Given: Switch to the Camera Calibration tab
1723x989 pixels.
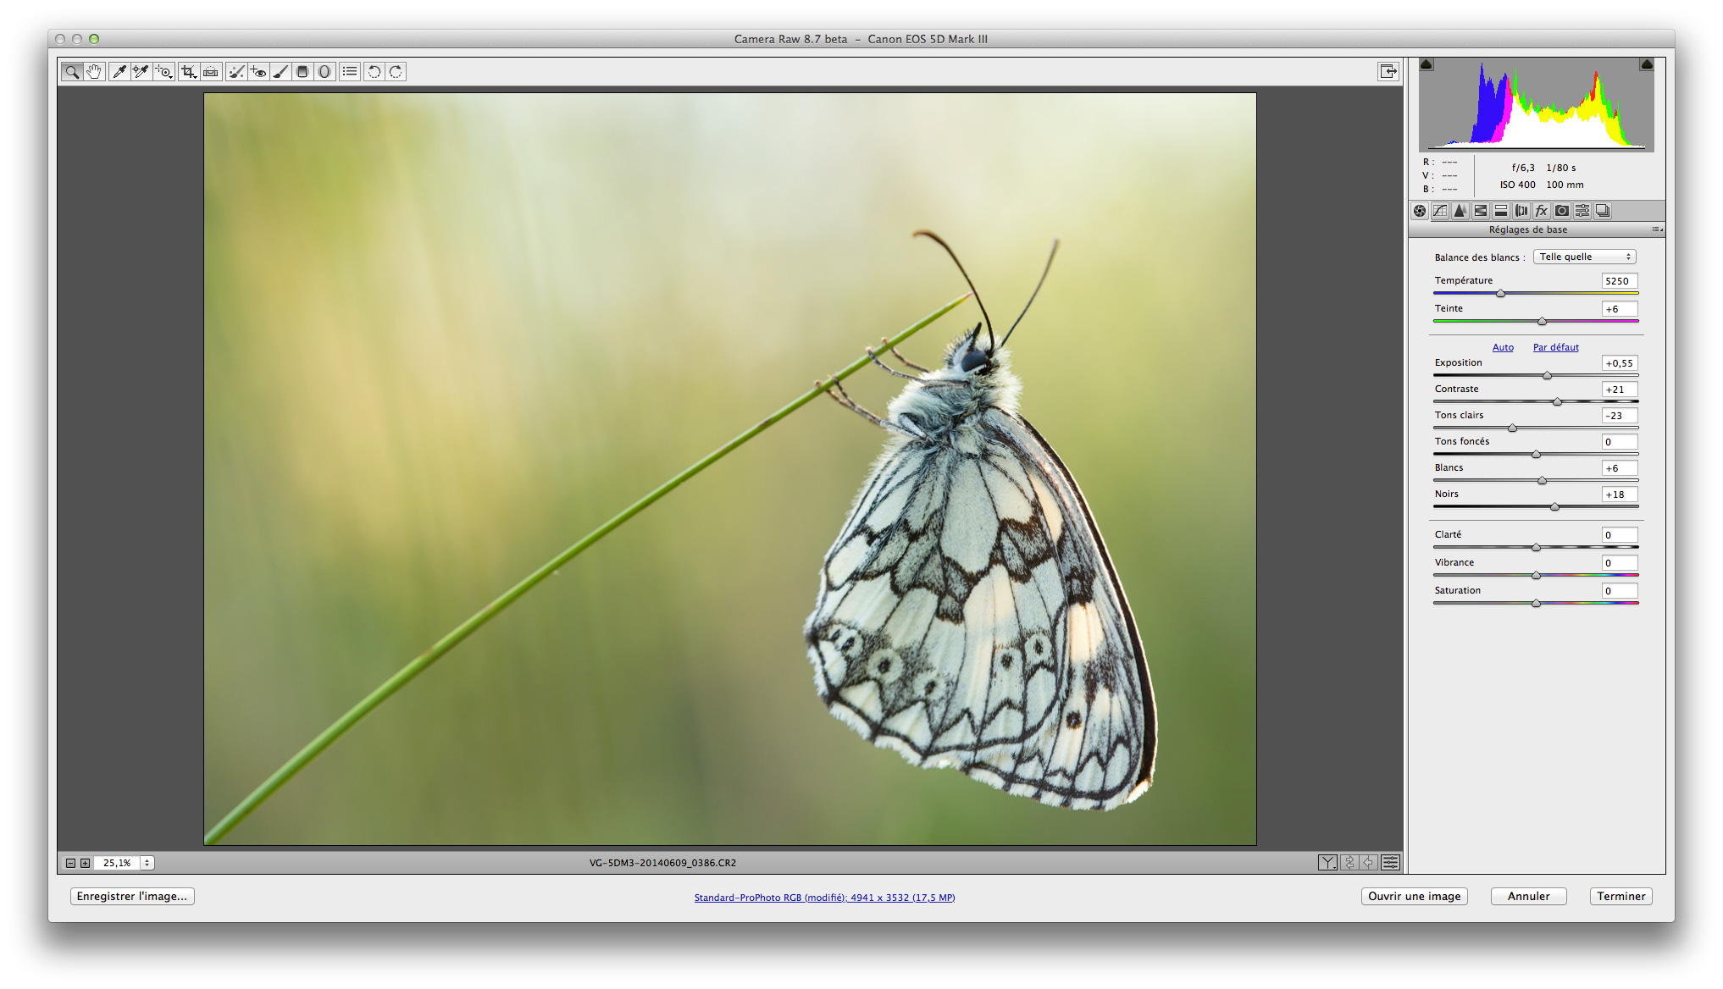Looking at the screenshot, I should (x=1562, y=211).
